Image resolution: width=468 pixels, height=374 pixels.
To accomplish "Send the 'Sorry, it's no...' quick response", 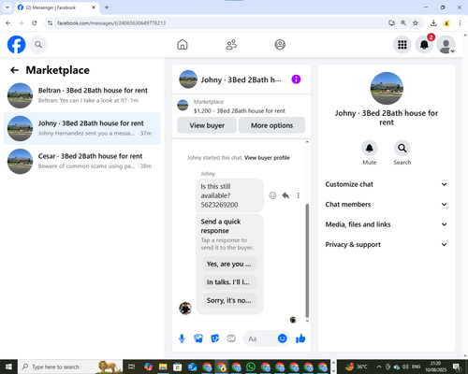I will (x=229, y=300).
